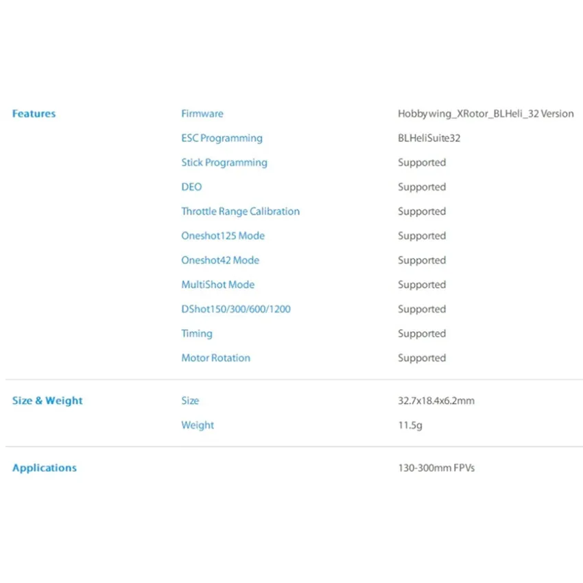583x583 pixels.
Task: Select the Oneshot42 Mode label
Action: [x=220, y=260]
